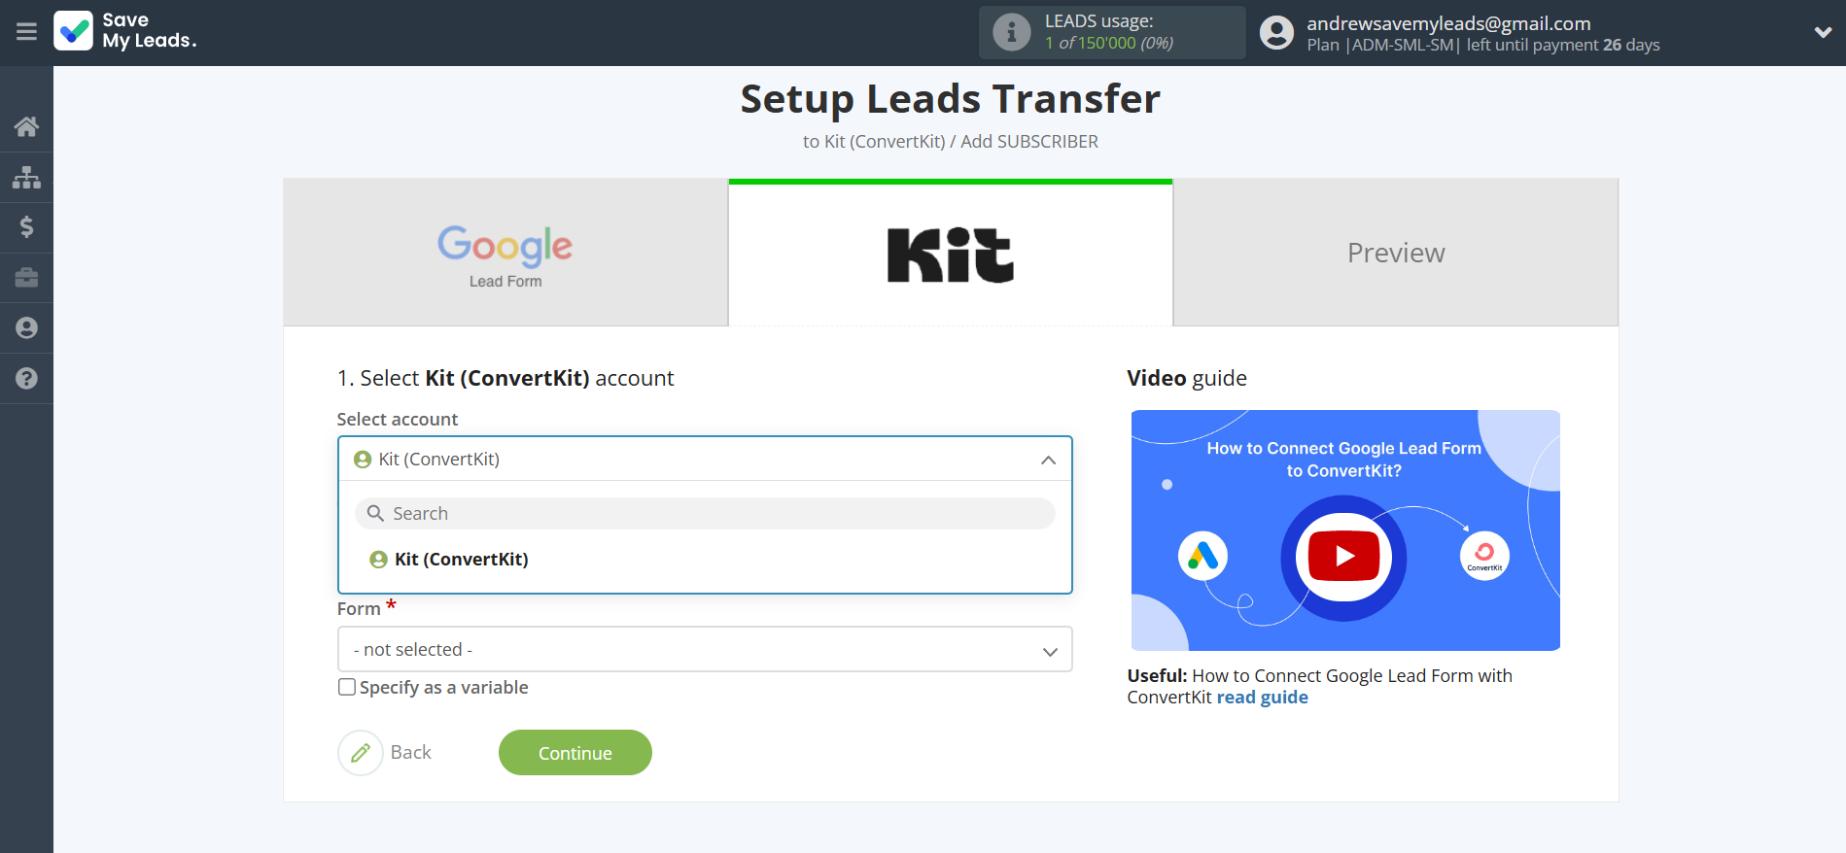Open the hamburger menu icon
This screenshot has height=853, width=1846.
(26, 32)
